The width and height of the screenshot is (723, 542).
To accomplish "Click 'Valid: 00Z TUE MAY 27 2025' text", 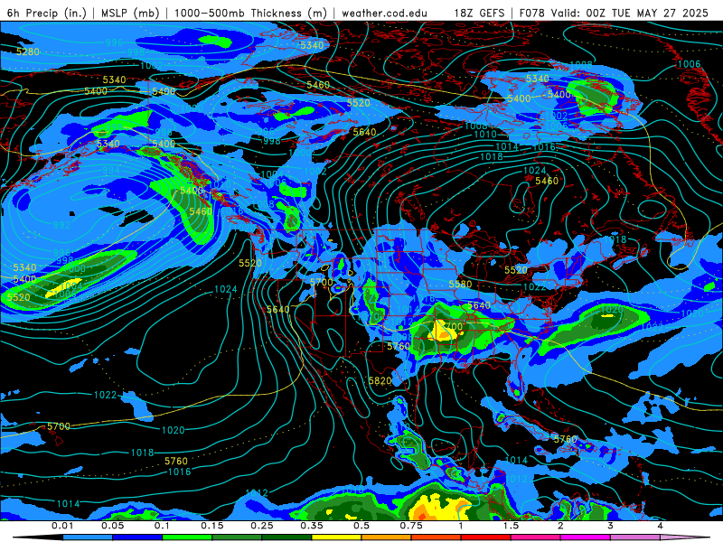I will pyautogui.click(x=630, y=13).
